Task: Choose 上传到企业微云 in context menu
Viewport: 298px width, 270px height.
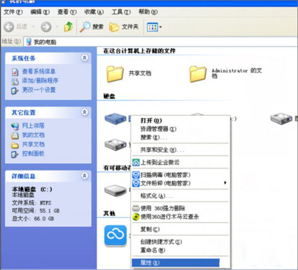Action: (x=180, y=162)
